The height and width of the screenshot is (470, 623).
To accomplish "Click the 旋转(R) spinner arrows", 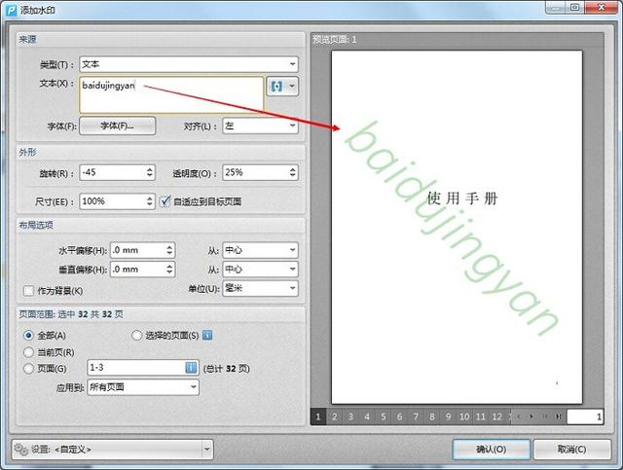I will (149, 172).
